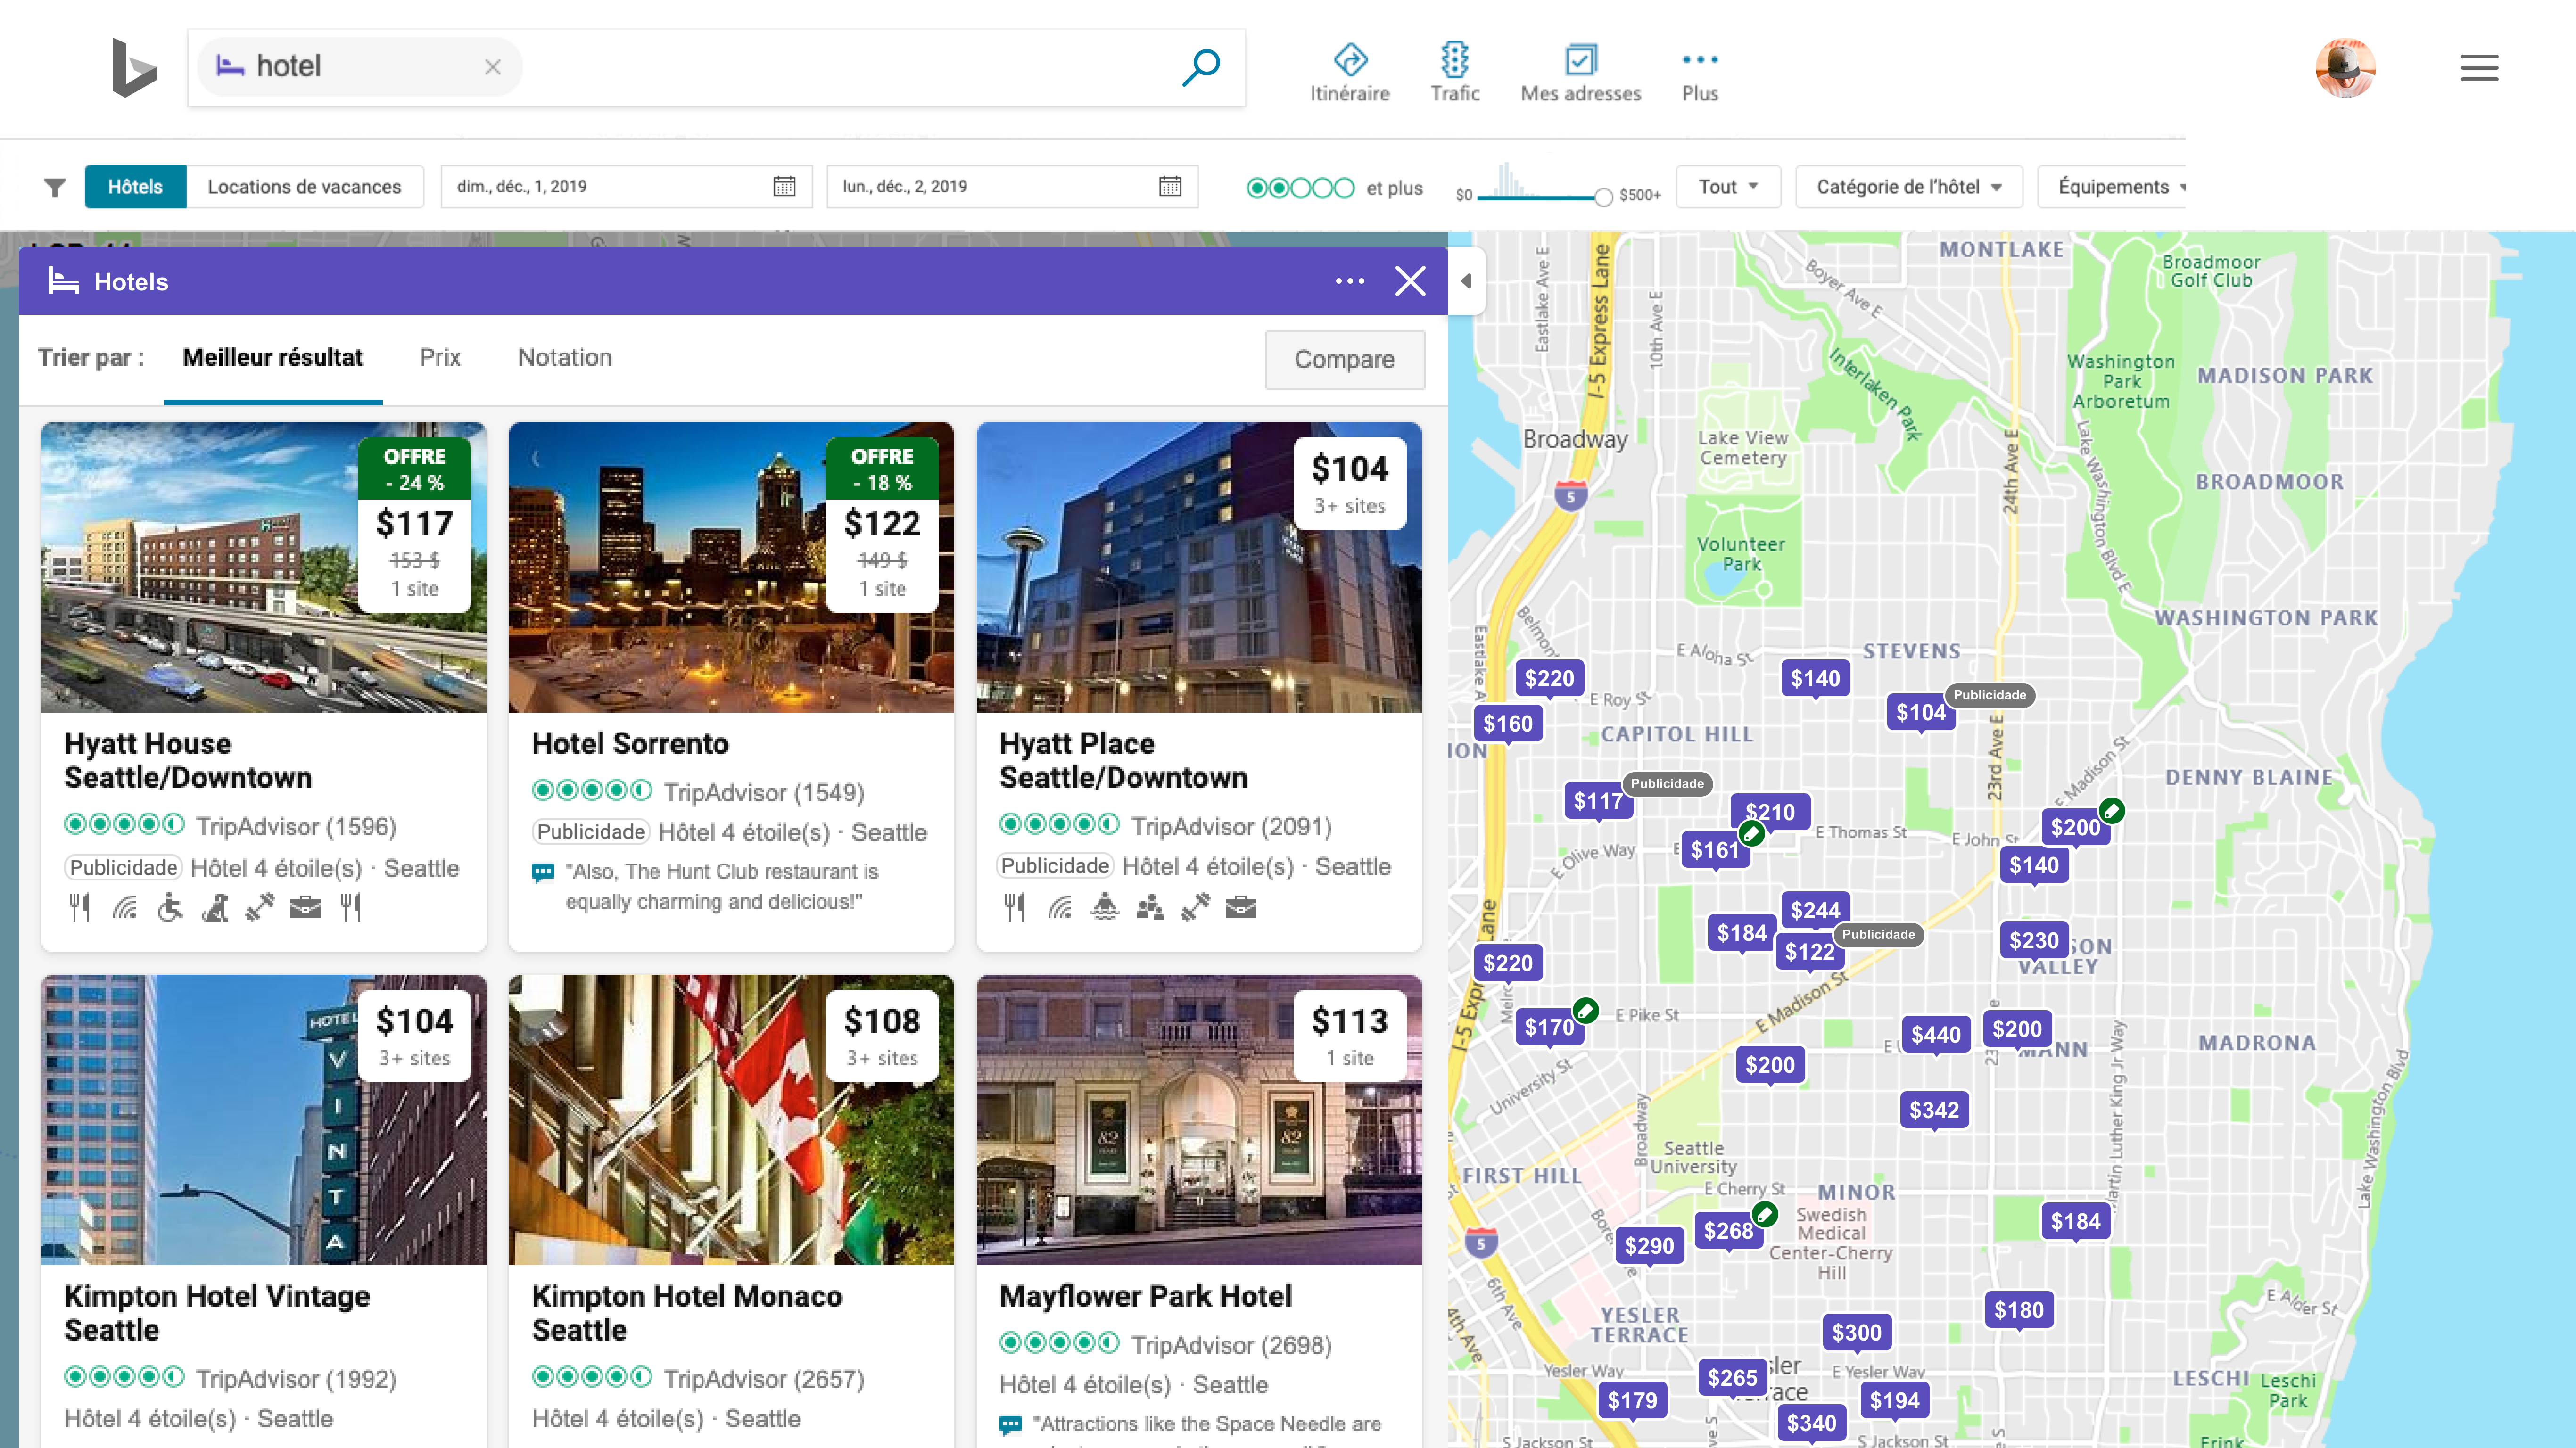This screenshot has width=2576, height=1448.
Task: Collapse the results panel arrow
Action: pos(1466,281)
